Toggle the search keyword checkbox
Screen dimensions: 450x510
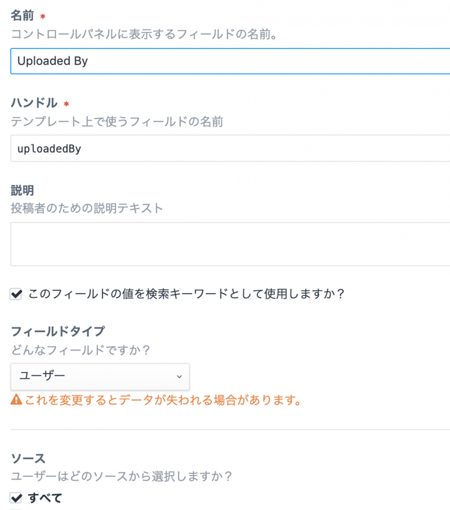tap(16, 294)
